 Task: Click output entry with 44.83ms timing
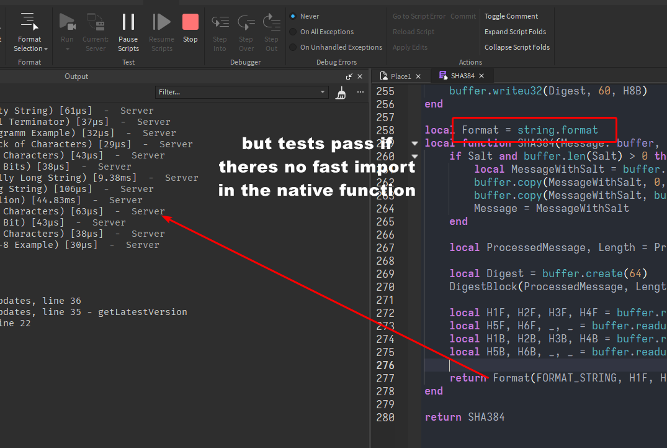tap(71, 200)
